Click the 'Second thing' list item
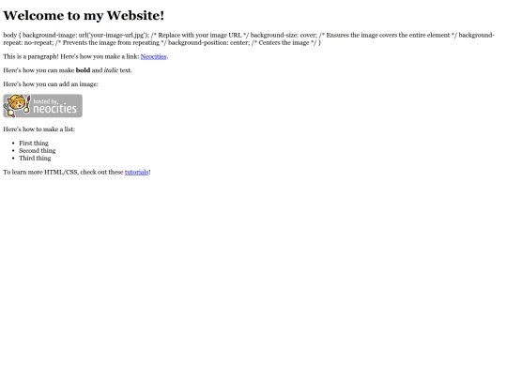Viewport: 507px width, 380px height. (x=38, y=151)
